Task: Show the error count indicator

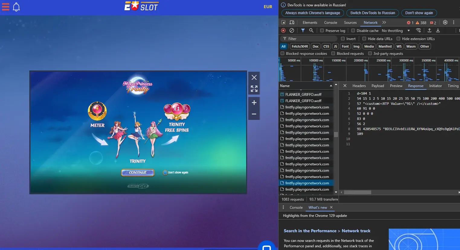Action: [x=410, y=23]
